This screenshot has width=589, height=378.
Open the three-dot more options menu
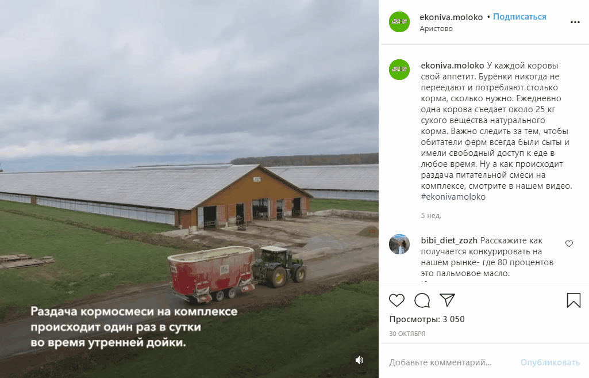click(575, 22)
